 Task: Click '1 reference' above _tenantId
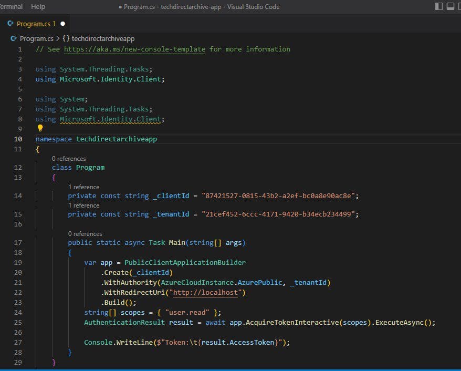(84, 205)
